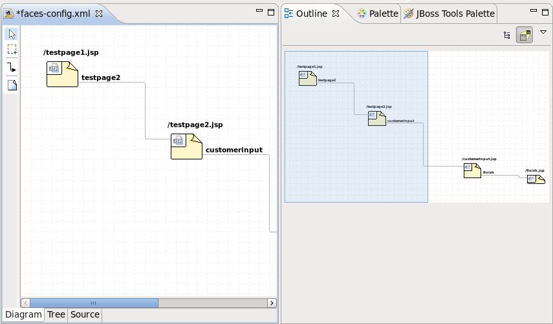Close the faces-config.xml editor tab
The width and height of the screenshot is (553, 324).
coord(99,14)
